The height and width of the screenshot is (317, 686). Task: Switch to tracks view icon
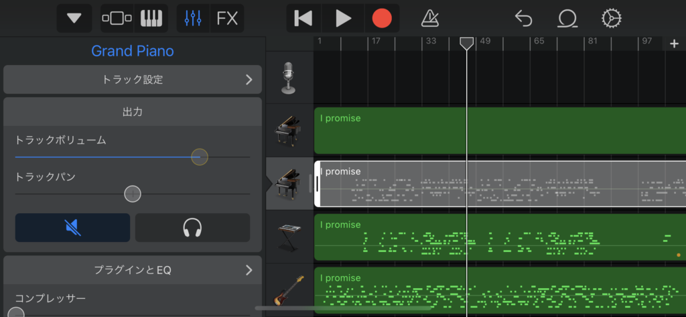pos(117,18)
